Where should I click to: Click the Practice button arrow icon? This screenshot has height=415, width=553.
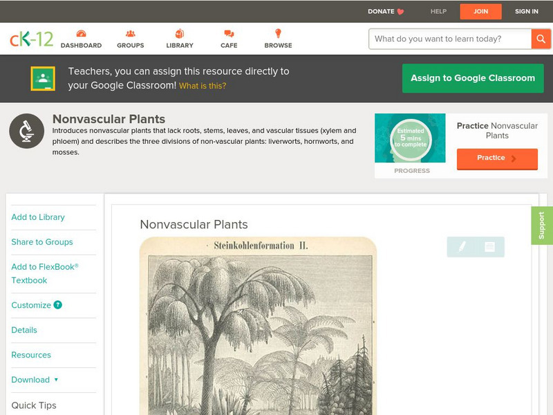(x=514, y=158)
